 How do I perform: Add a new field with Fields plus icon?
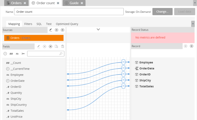51,47
